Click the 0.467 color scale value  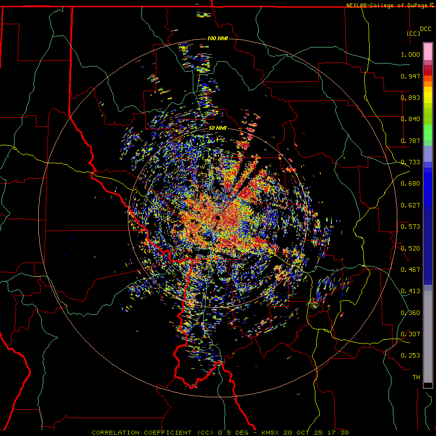point(410,270)
